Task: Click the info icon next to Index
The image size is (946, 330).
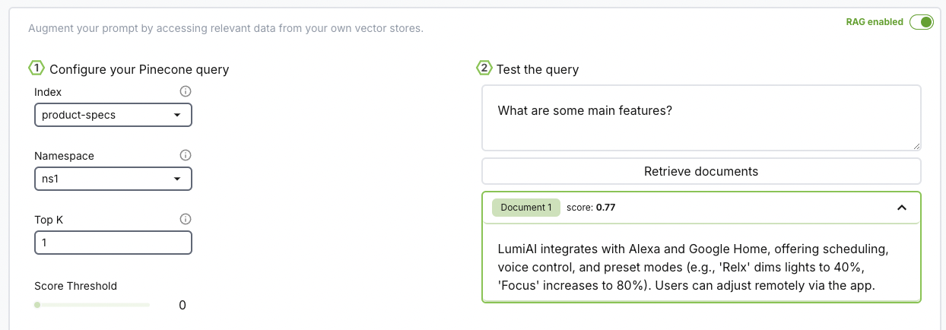Action: pyautogui.click(x=186, y=91)
